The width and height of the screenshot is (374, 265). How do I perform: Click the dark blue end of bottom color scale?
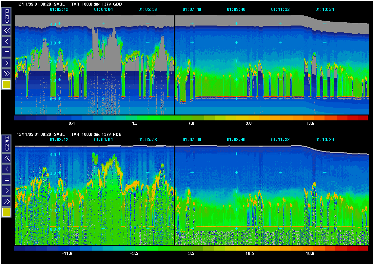pos(20,248)
